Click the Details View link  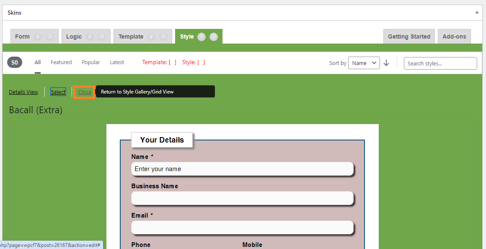click(x=23, y=92)
